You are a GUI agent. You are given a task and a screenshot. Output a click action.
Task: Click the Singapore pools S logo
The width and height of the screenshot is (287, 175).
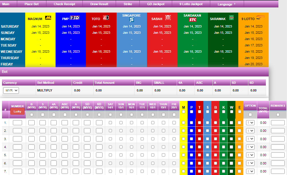(x=131, y=20)
